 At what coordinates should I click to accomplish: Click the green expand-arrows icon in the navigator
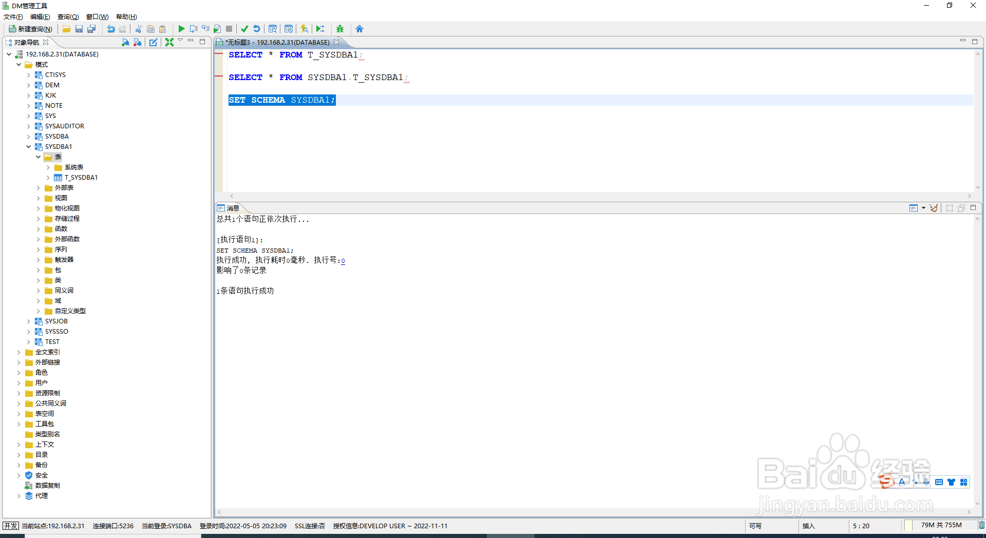pyautogui.click(x=169, y=42)
